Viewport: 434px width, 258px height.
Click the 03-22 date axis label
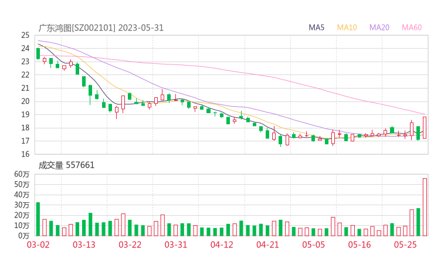[x=130, y=245]
